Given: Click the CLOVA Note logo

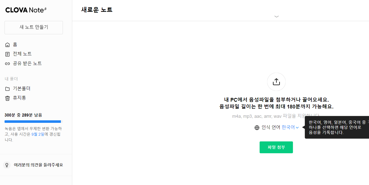Looking at the screenshot, I should pos(25,10).
